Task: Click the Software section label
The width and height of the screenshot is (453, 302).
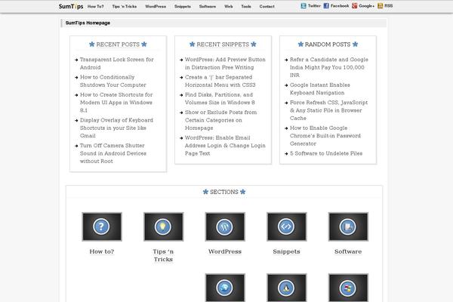Action: (348, 251)
